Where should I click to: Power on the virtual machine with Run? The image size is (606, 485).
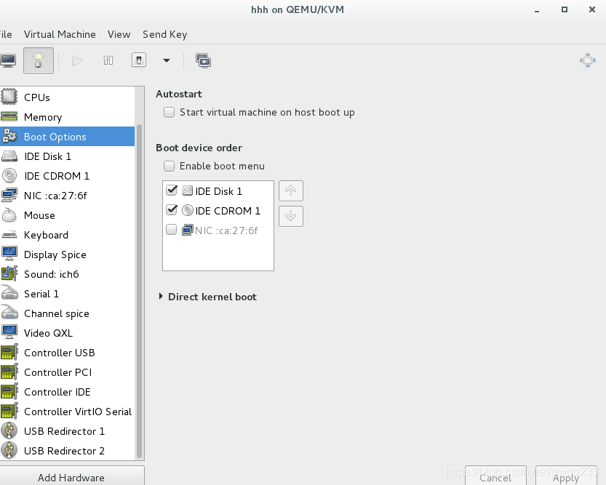click(x=77, y=60)
